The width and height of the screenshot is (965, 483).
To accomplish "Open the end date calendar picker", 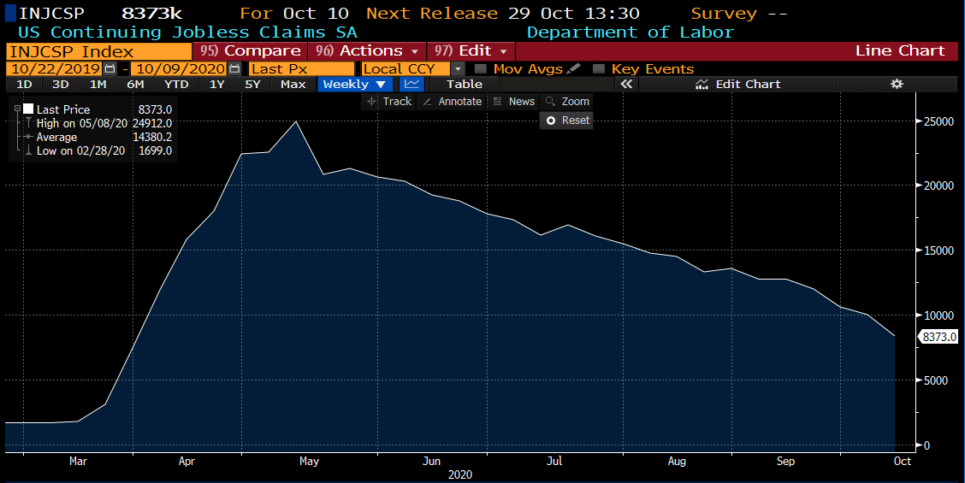I will 234,69.
